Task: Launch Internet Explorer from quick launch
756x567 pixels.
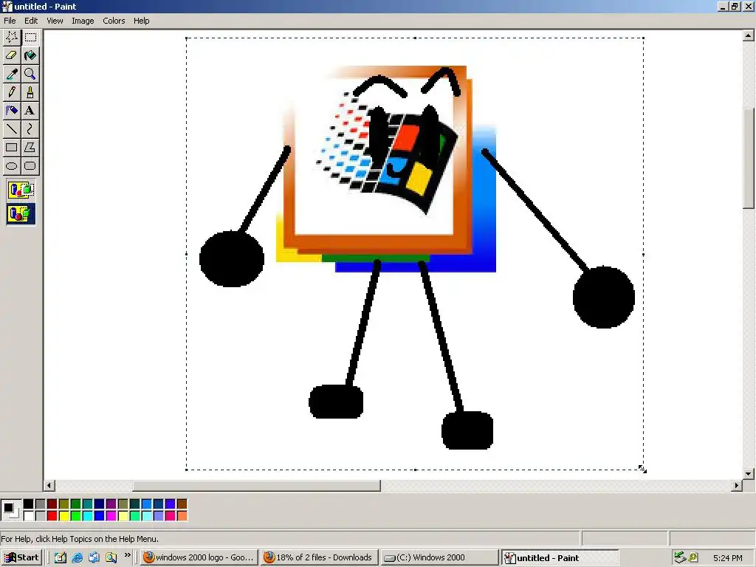Action: point(77,557)
